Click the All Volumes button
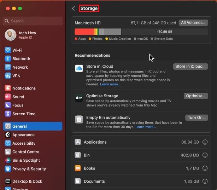This screenshot has width=217, height=190. (193, 23)
